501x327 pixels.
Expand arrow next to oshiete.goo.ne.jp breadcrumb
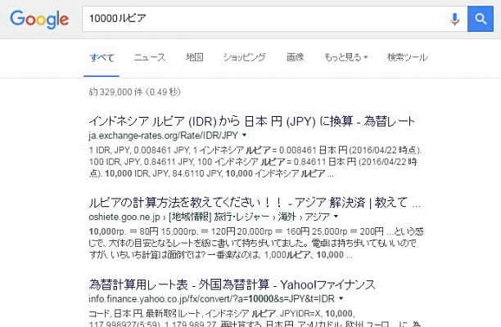coord(336,217)
